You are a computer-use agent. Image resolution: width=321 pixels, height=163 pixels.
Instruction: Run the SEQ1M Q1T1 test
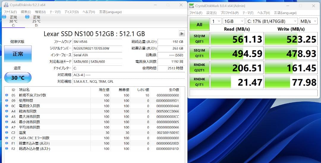click(x=199, y=53)
